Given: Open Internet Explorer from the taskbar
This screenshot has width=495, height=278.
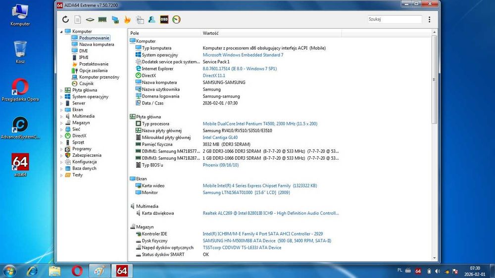Looking at the screenshot, I should point(32,271).
